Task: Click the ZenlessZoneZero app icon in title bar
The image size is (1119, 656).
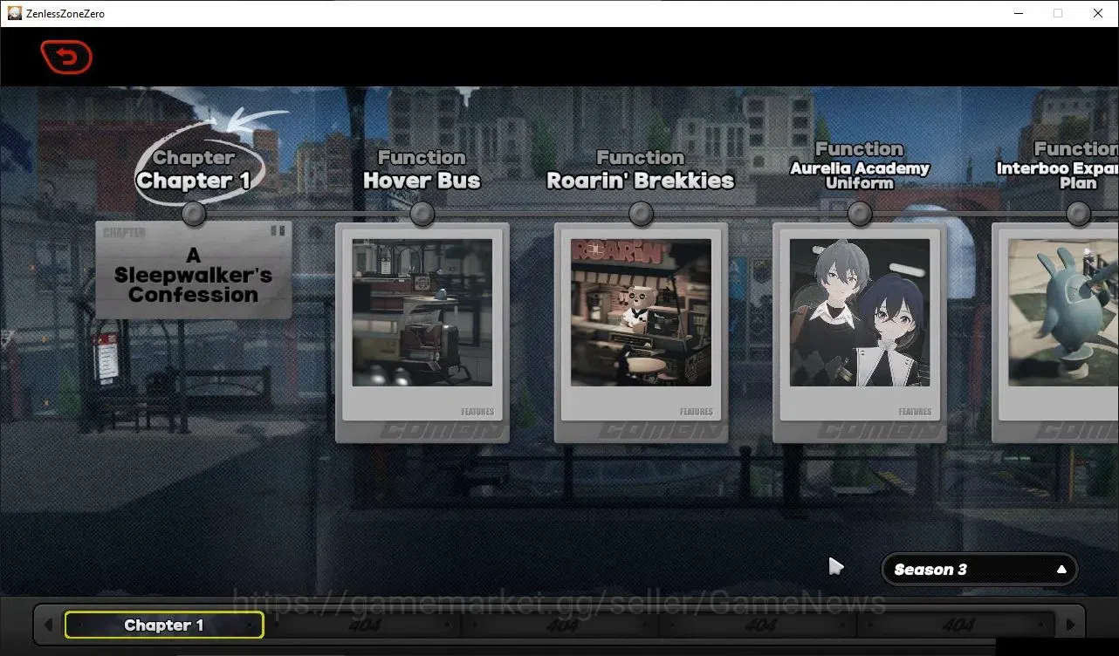Action: tap(15, 13)
